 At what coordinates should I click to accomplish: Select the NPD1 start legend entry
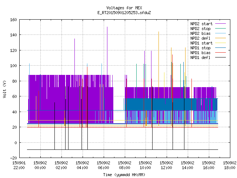(201, 43)
